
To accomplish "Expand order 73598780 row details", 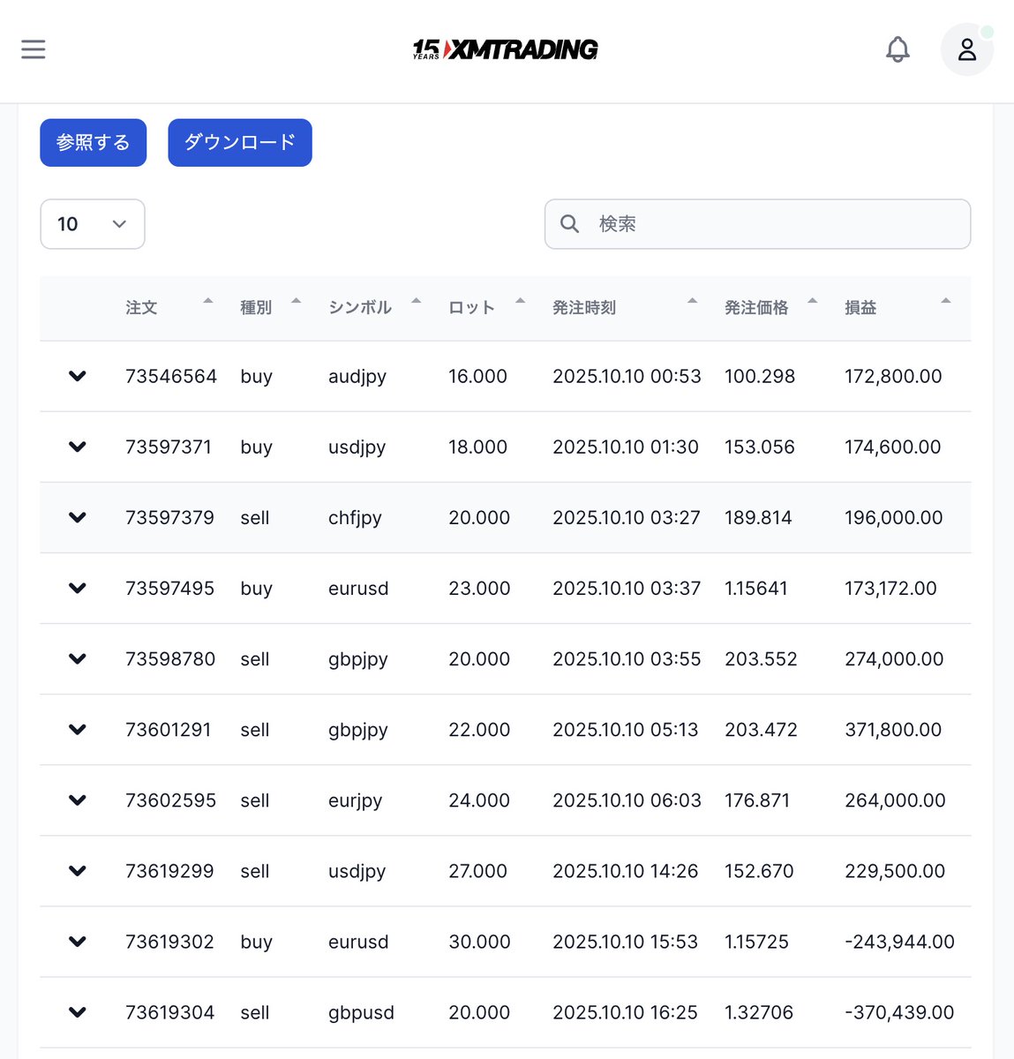I will coord(78,658).
